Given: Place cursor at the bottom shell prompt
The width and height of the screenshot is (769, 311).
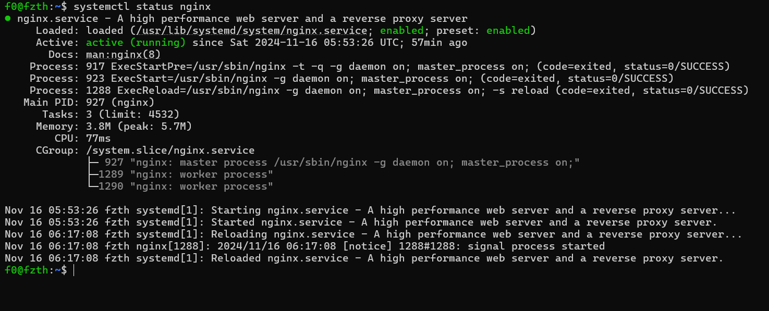Looking at the screenshot, I should pyautogui.click(x=74, y=270).
